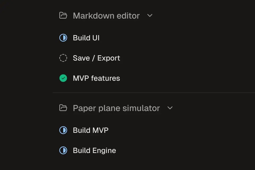Open the MVP features task

[96, 78]
